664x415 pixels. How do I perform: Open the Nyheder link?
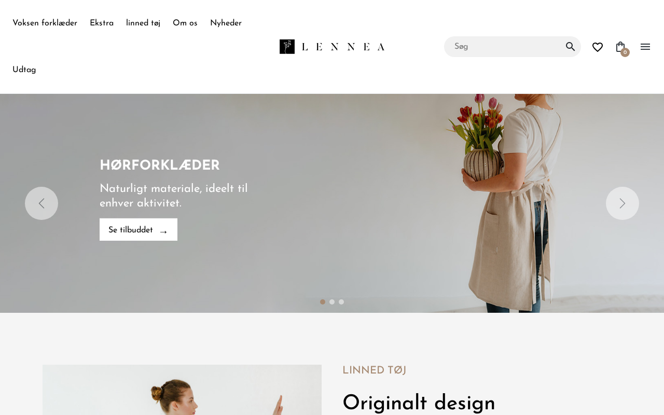226,23
